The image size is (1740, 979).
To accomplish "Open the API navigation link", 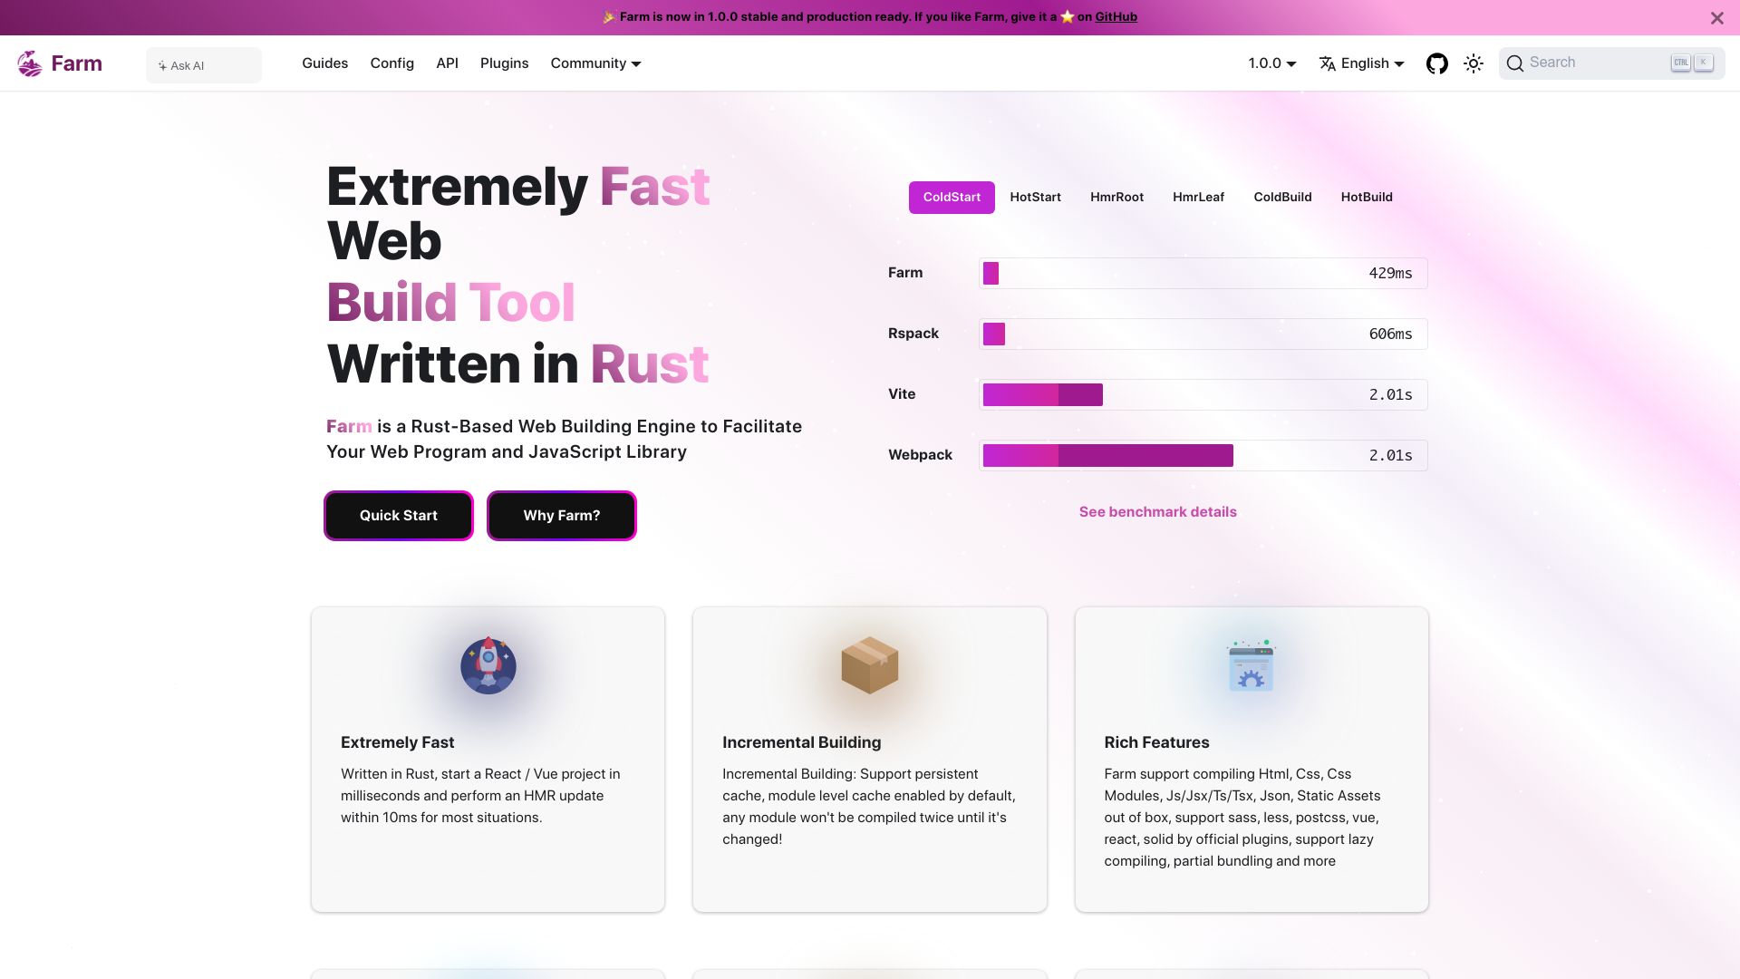I will (447, 63).
